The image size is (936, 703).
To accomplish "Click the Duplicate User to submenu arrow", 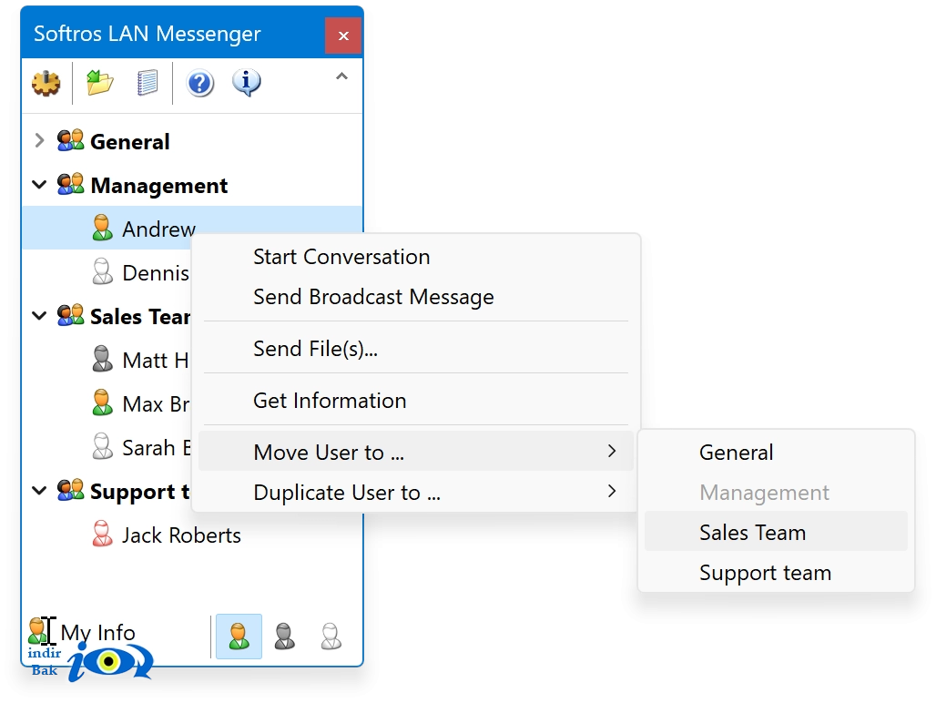I will 612,491.
